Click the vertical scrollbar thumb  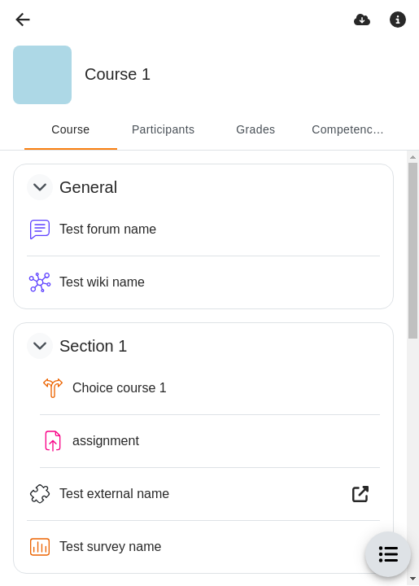coord(412,251)
